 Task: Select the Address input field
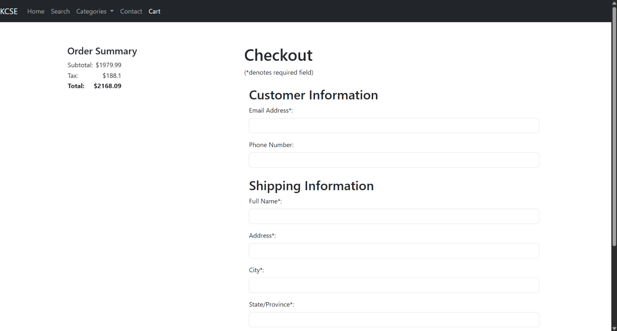(394, 251)
